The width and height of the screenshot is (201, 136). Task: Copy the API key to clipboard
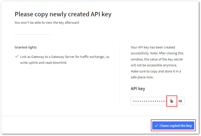[x=171, y=101]
